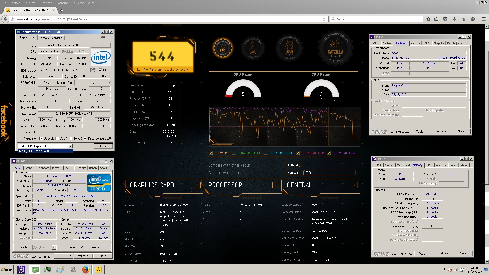Open Tools dropdown arrow in CPU-Z Mainboard window

pos(429,131)
